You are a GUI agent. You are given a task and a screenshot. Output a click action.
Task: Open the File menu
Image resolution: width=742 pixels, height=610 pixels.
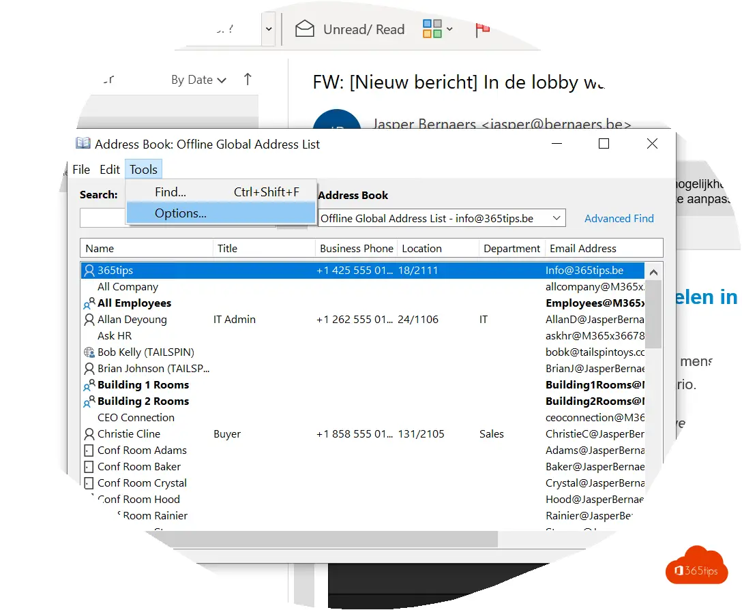(x=81, y=169)
